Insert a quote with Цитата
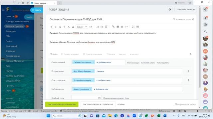The width and height of the screenshot is (213, 119). [x=111, y=54]
